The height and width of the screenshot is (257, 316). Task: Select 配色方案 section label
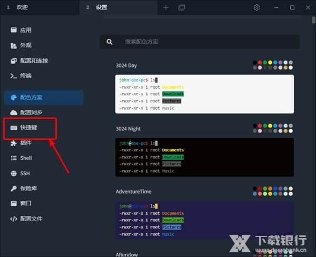coord(31,98)
